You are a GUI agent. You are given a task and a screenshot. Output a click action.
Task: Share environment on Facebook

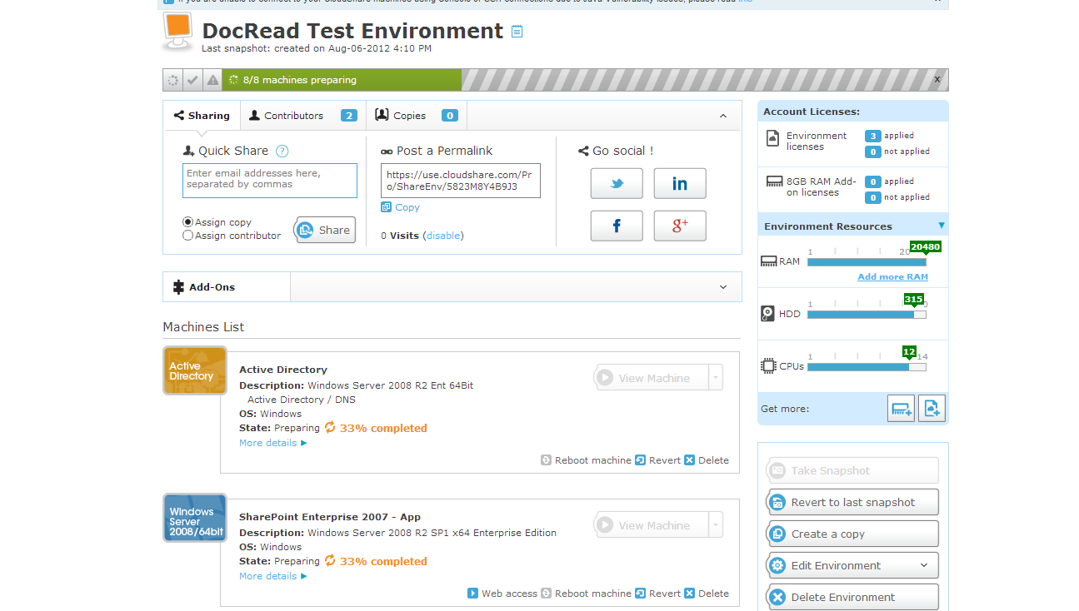[x=616, y=226]
